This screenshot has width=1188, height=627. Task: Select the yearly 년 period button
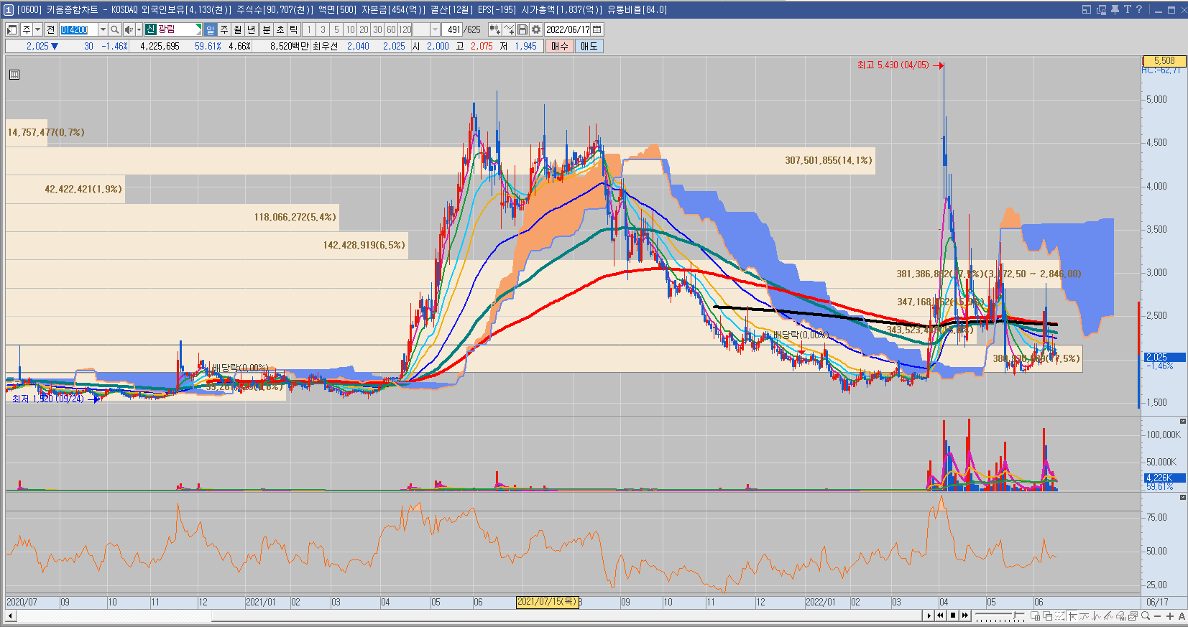[x=252, y=29]
